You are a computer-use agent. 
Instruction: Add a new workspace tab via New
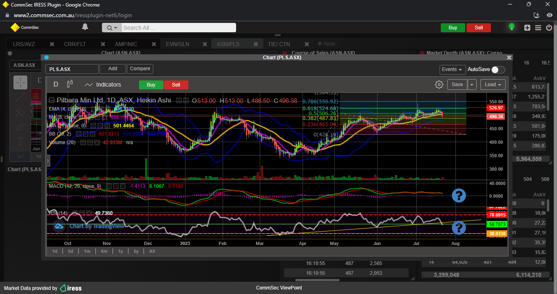(326, 44)
